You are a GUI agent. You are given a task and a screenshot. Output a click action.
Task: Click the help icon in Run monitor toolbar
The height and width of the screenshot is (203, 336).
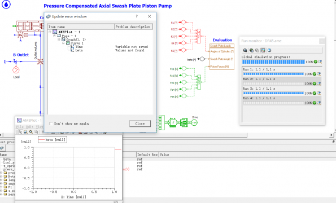pyautogui.click(x=269, y=50)
